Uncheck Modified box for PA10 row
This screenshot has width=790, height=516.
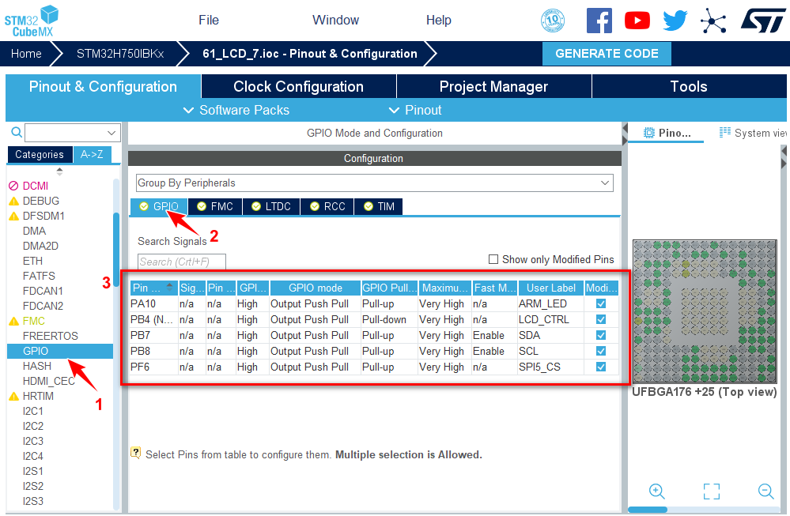601,303
